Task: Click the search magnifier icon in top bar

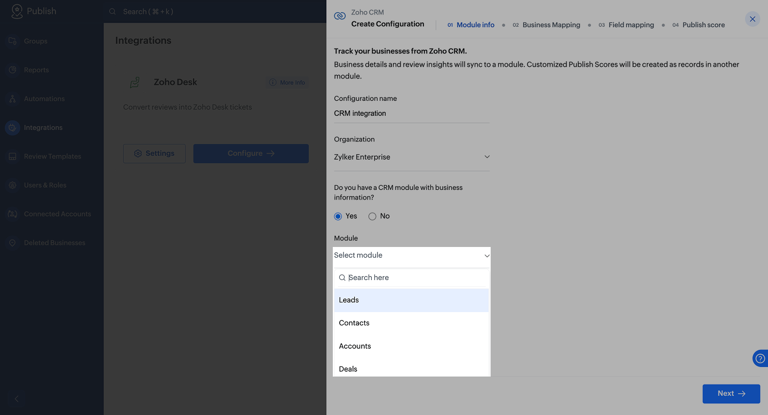Action: [113, 11]
